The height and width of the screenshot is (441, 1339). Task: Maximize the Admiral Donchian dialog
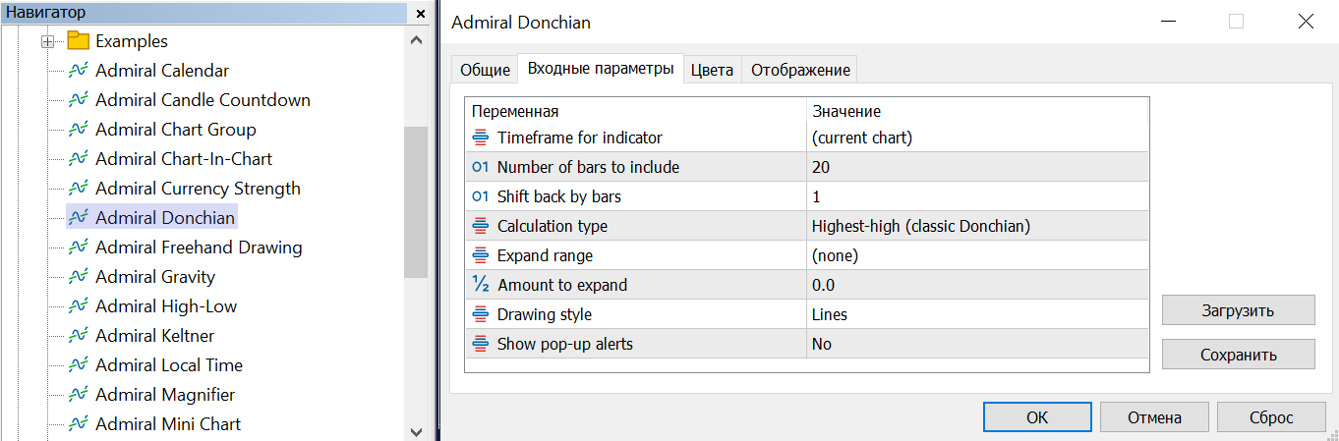(1237, 22)
